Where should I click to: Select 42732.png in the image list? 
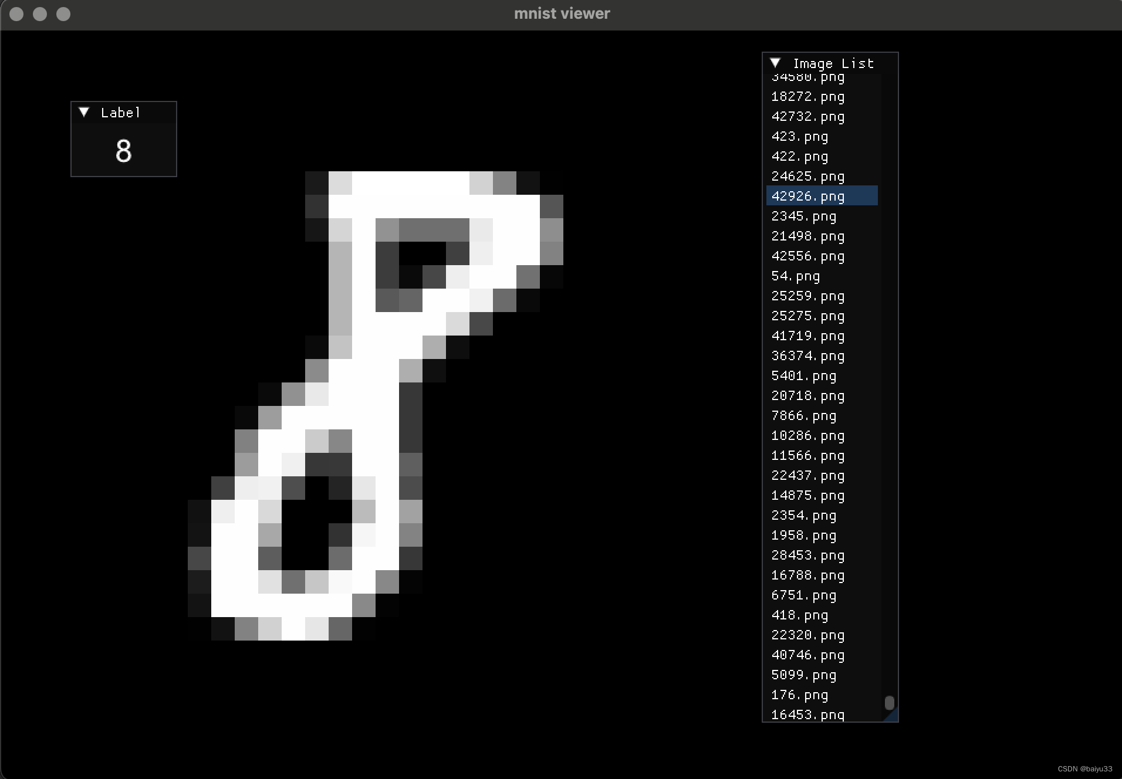822,116
